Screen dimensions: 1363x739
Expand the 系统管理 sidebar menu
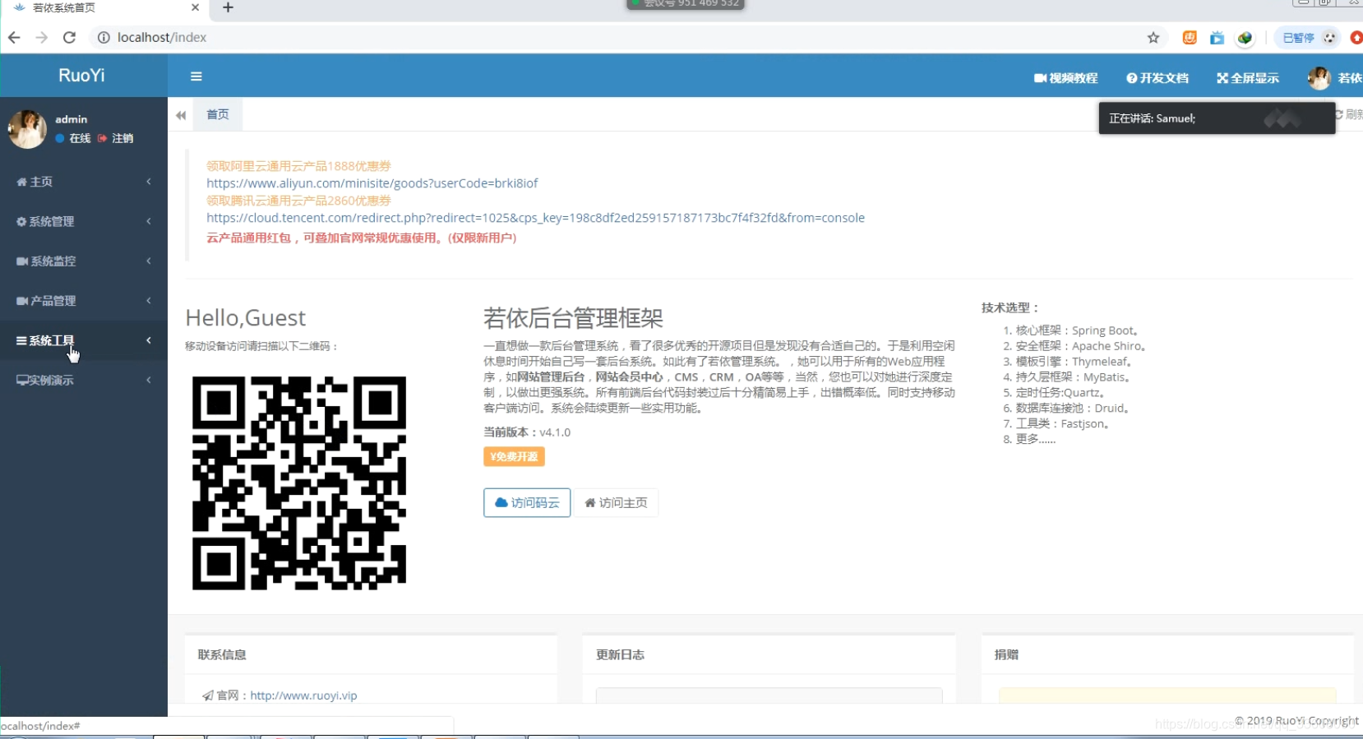(84, 221)
